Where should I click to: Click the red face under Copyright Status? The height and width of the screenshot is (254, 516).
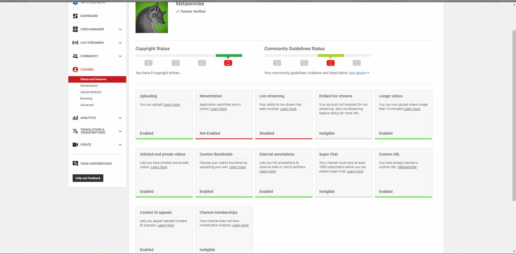(228, 63)
